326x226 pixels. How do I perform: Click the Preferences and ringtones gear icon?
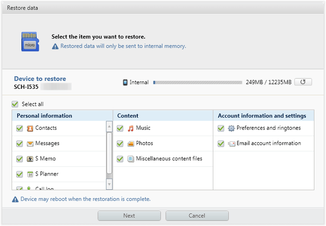(231, 128)
